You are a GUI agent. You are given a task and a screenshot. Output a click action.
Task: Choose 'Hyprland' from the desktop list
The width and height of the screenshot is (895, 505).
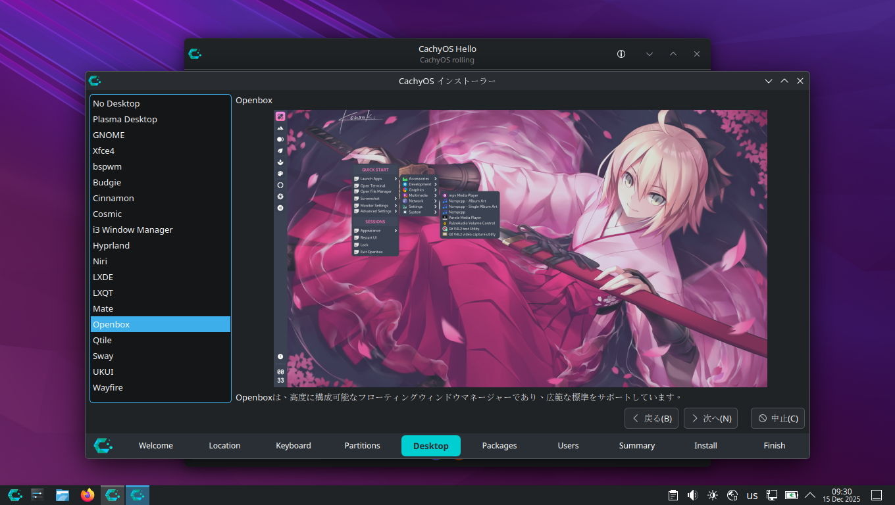(161, 245)
